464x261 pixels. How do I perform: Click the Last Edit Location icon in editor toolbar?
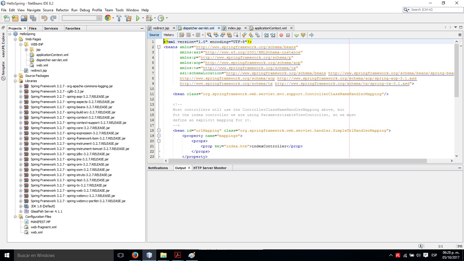point(181,35)
